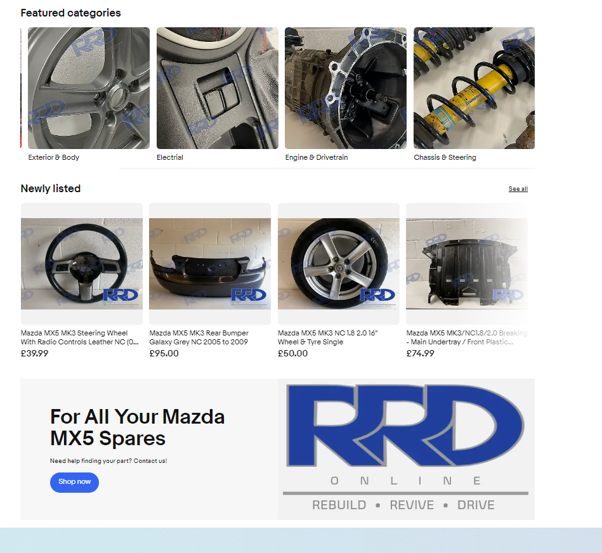Screen dimensions: 602x553
Task: Open Mazda MX5 MK3 Rear Bumper listing title
Action: tap(199, 337)
